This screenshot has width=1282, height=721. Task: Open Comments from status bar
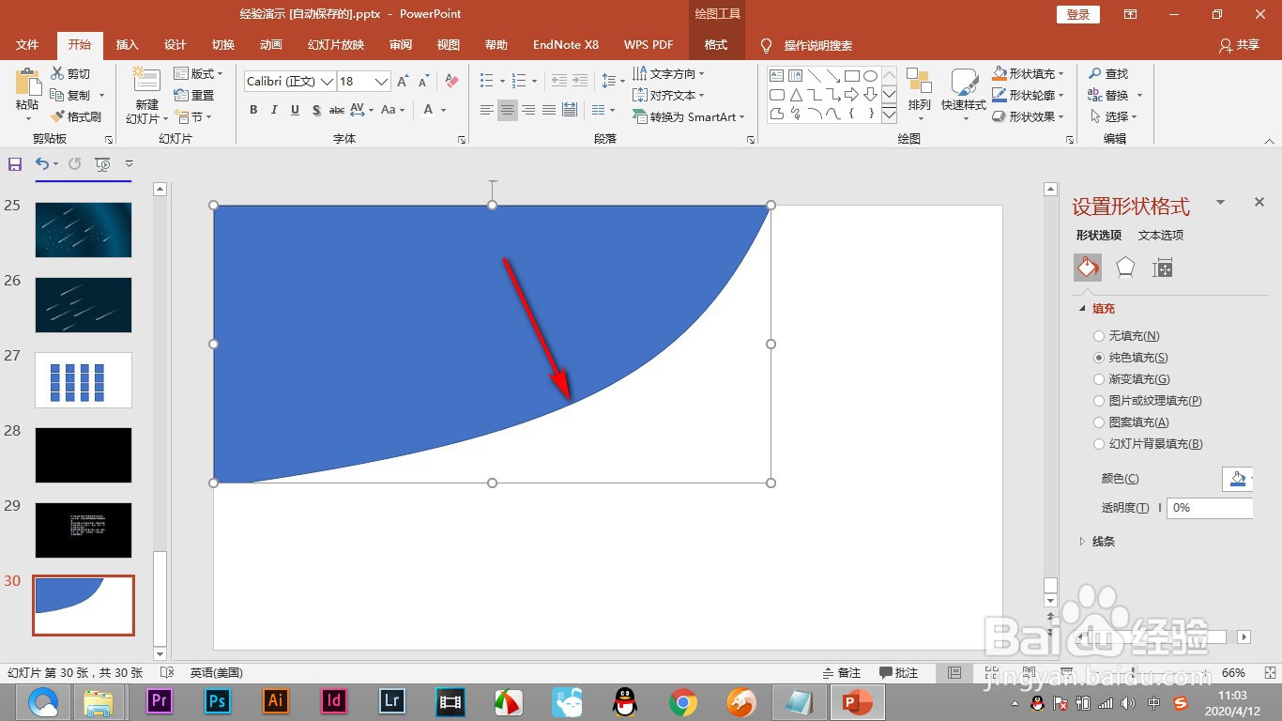click(x=899, y=673)
